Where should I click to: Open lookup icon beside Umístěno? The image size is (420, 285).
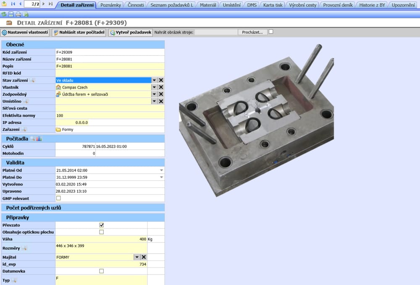tap(26, 101)
